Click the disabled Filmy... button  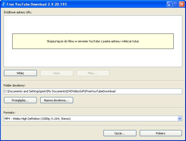(x=93, y=73)
